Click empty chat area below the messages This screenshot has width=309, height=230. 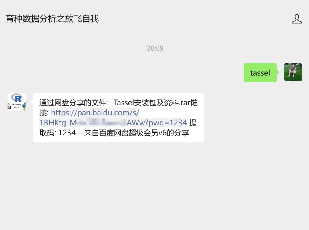[154, 183]
